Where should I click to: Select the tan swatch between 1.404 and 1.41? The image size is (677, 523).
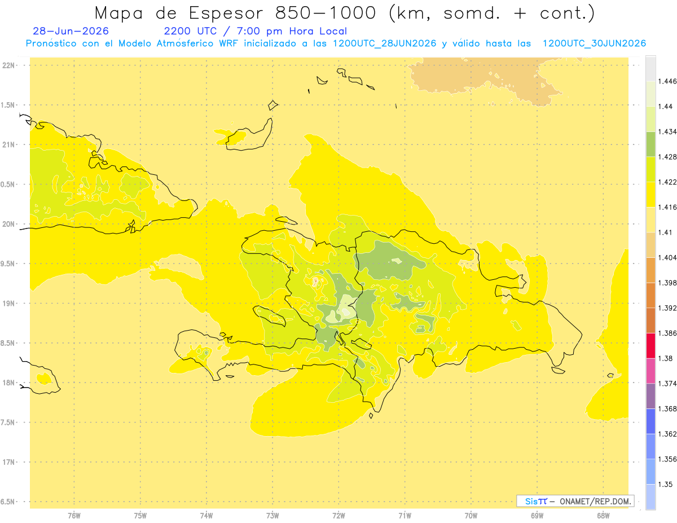click(x=650, y=245)
